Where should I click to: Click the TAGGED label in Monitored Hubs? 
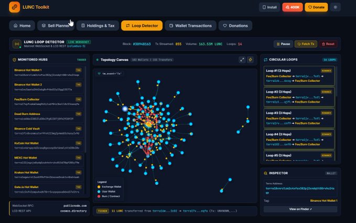(81, 60)
